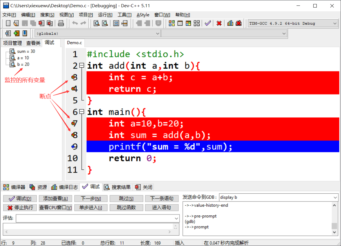Open the Find (magnifier) toolbar icon
The width and height of the screenshot is (341, 246).
(x=96, y=23)
